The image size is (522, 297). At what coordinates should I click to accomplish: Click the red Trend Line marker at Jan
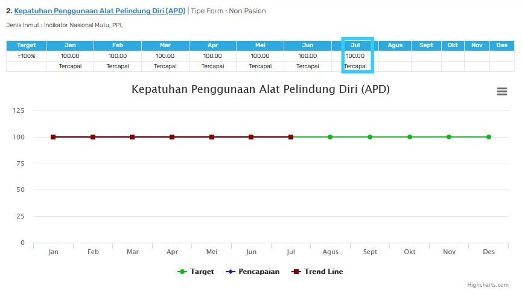tap(53, 137)
